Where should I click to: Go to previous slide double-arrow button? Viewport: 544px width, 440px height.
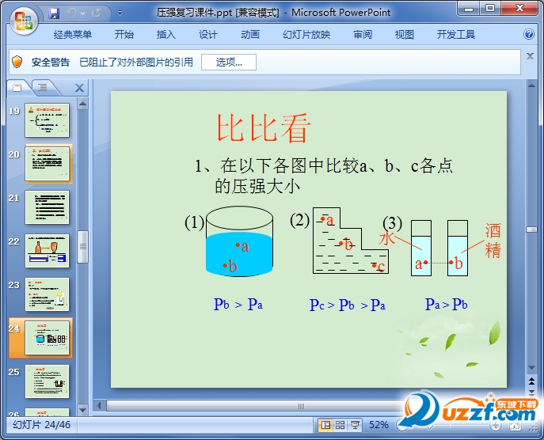click(531, 381)
